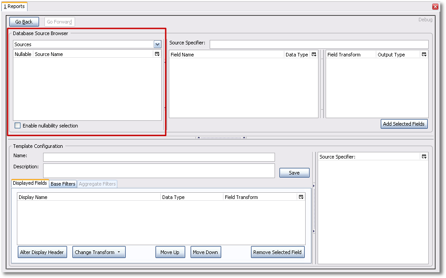Close the Reports tab with red X
The height and width of the screenshot is (278, 446).
pyautogui.click(x=435, y=7)
